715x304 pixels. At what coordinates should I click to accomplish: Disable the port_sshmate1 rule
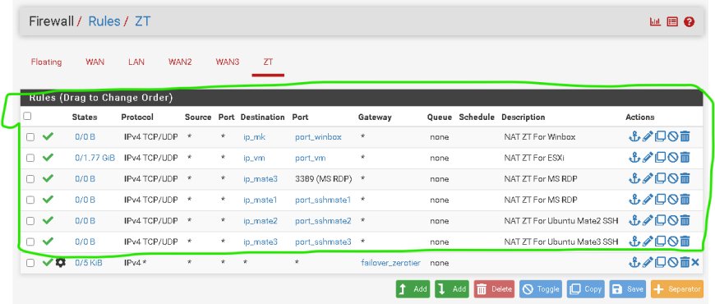pos(672,200)
